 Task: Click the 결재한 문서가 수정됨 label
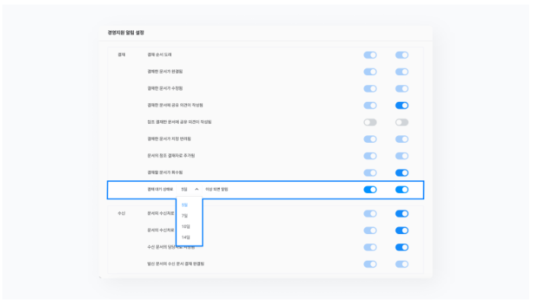[x=165, y=88]
